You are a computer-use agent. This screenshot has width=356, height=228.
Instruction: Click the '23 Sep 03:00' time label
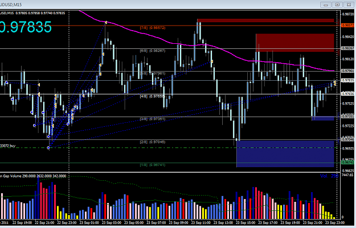[x=112, y=222]
